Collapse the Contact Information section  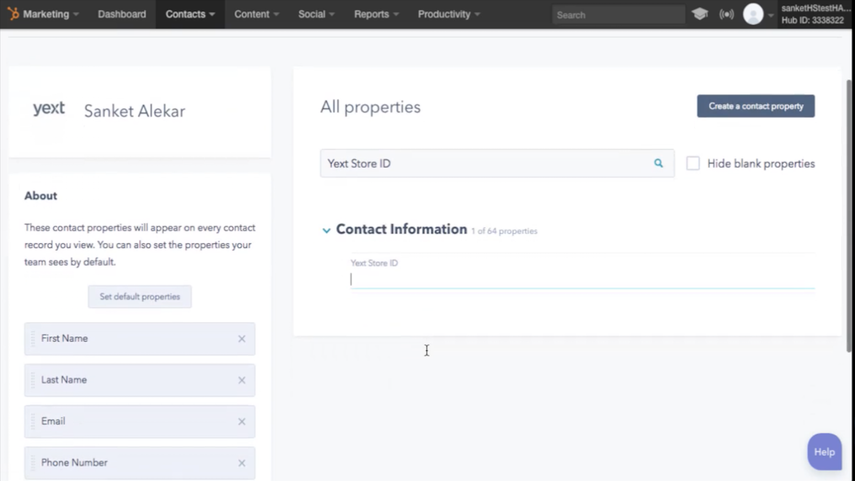point(327,230)
